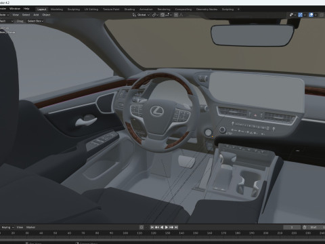
Task: Switch to the Geometry Nodes workspace tab
Action: pyautogui.click(x=207, y=9)
